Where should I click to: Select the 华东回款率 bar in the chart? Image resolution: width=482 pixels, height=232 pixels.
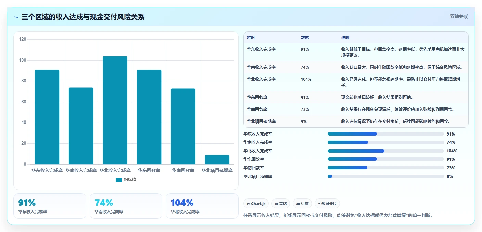tap(149, 117)
